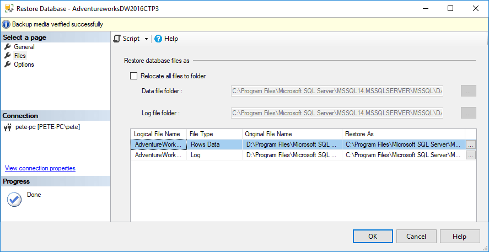Click Original File Name cell in Rows Data row
Viewport: 489px width, 252px height.
click(x=292, y=144)
